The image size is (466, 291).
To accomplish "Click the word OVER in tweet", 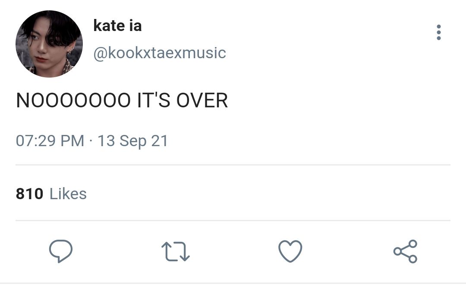I will point(202,100).
